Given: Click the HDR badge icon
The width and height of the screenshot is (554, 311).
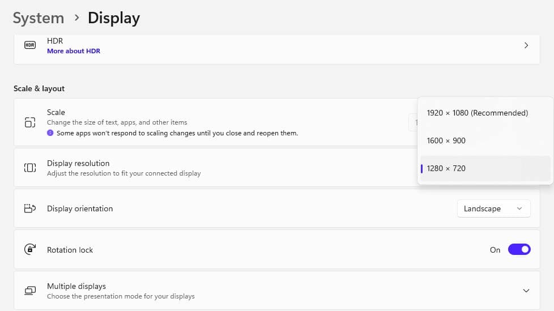Looking at the screenshot, I should (x=30, y=45).
